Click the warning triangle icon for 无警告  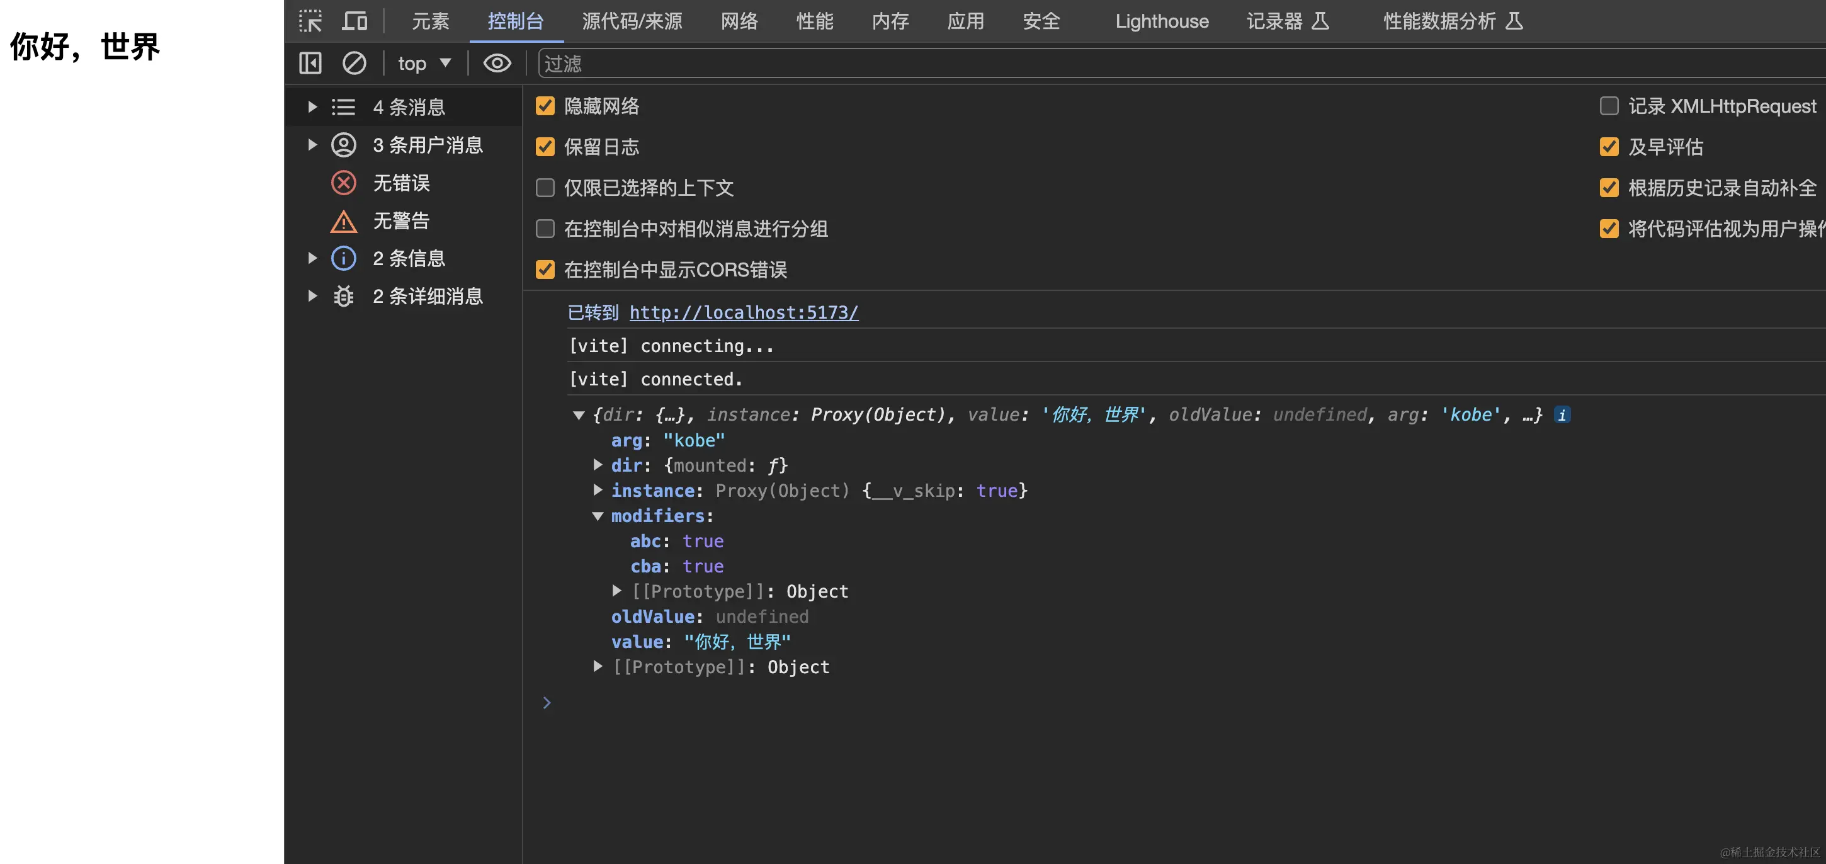343,221
